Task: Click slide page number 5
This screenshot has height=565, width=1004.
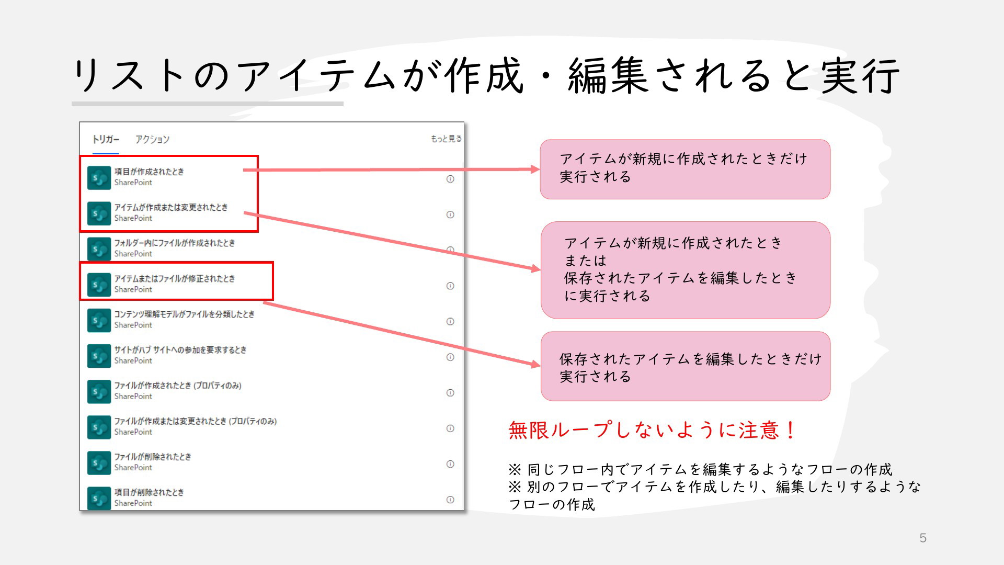Action: [x=923, y=538]
